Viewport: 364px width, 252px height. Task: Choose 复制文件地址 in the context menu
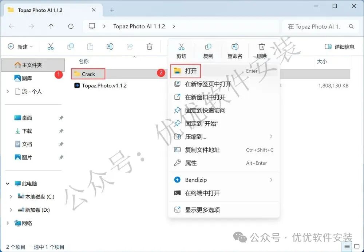coord(223,150)
